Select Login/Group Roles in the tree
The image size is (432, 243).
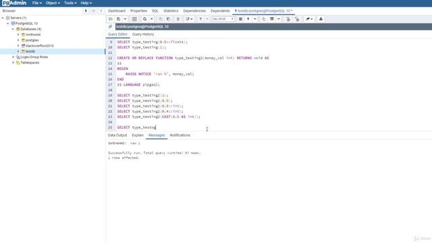click(34, 57)
